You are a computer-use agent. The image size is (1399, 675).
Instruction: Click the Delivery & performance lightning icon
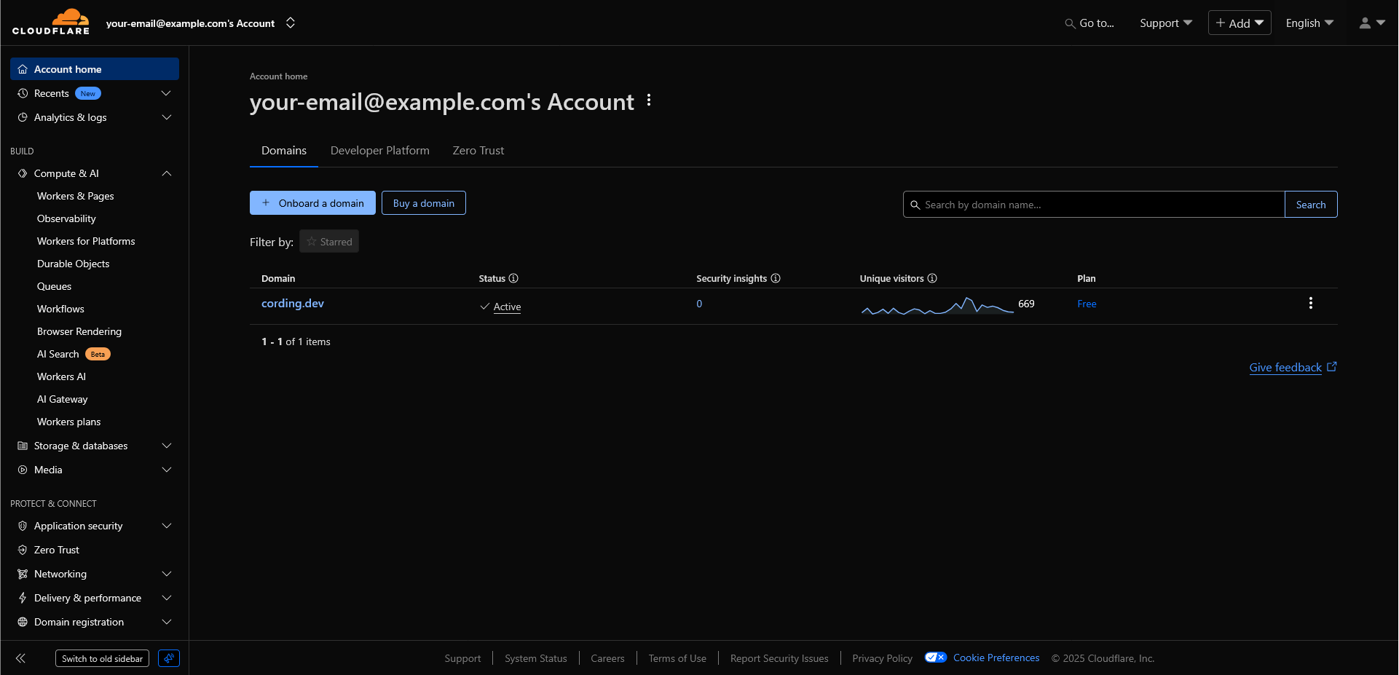pos(23,598)
